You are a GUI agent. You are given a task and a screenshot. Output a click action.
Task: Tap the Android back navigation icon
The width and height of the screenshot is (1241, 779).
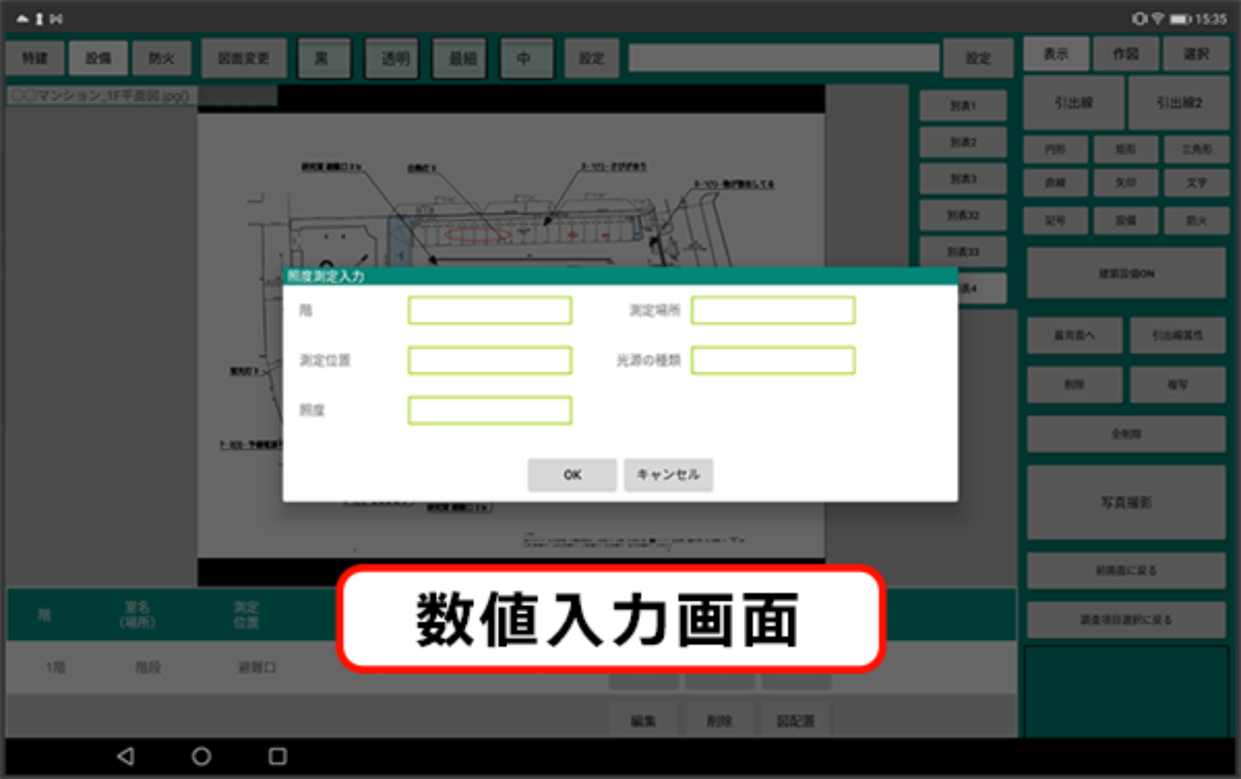tap(126, 756)
